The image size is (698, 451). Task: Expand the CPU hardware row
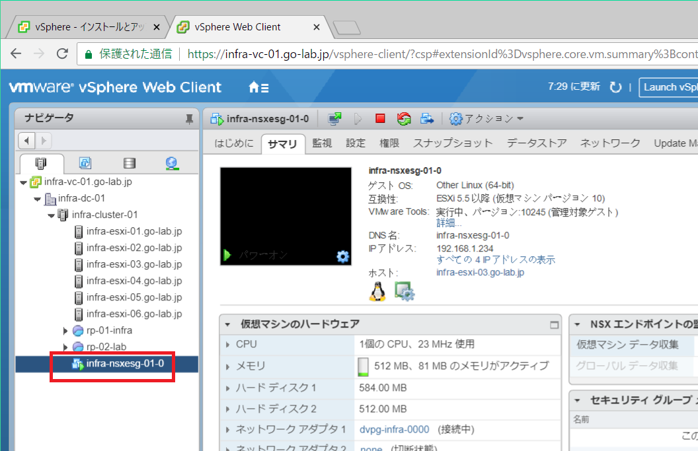[x=227, y=344]
